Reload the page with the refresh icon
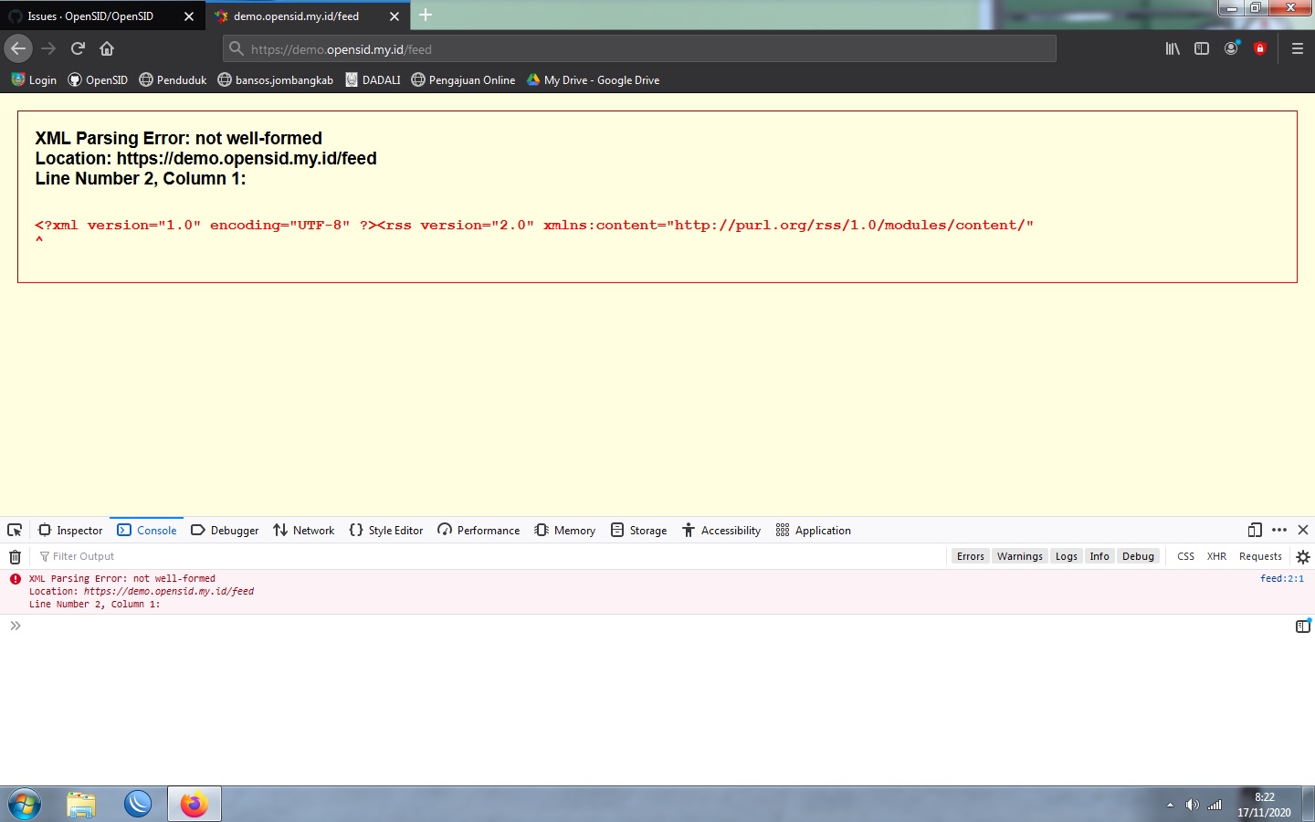This screenshot has height=822, width=1315. [x=78, y=48]
